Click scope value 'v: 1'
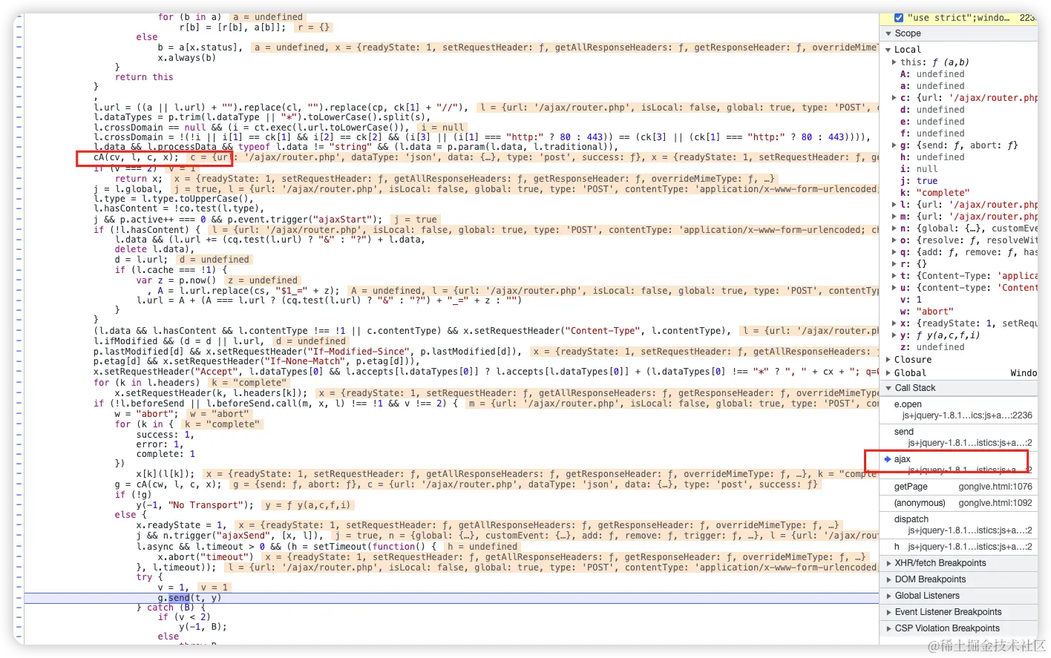The image size is (1051, 658). [x=910, y=300]
